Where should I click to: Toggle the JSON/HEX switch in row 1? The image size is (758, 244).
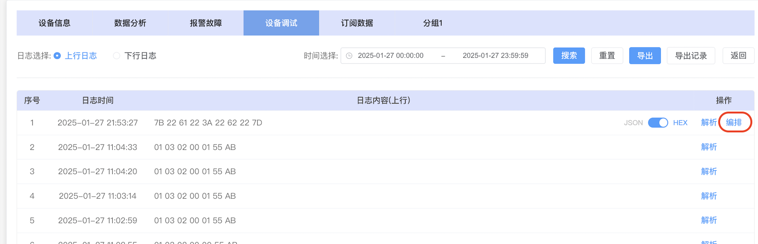point(658,122)
